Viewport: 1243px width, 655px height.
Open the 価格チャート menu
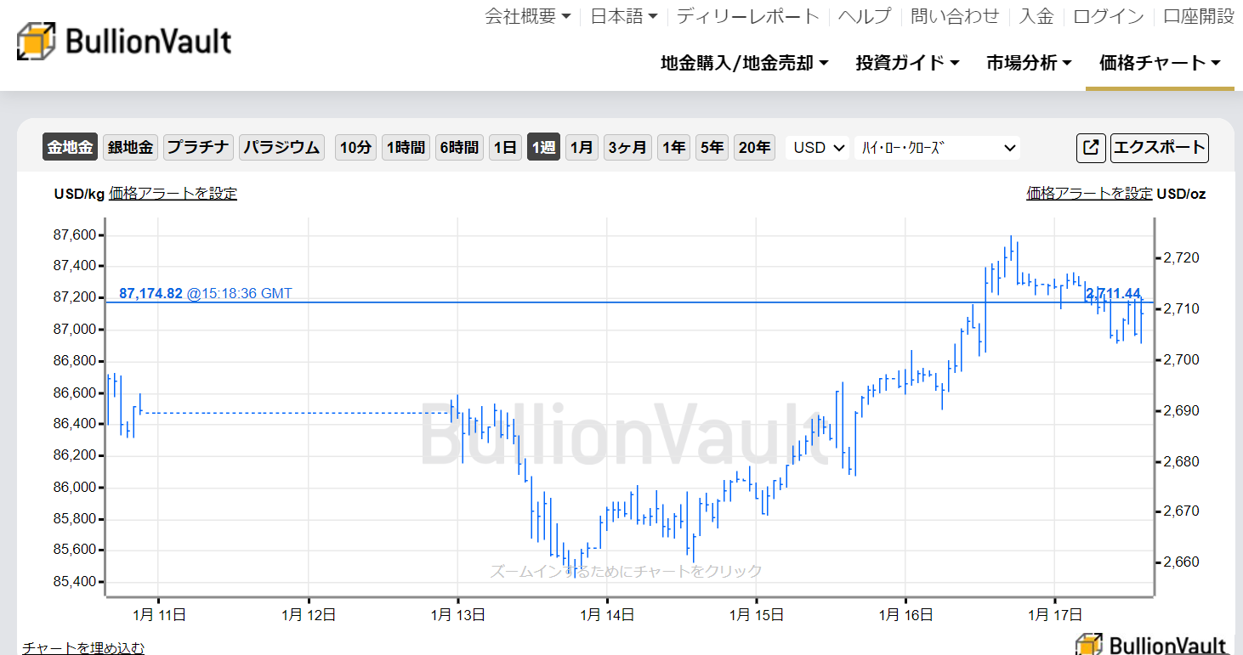point(1160,63)
